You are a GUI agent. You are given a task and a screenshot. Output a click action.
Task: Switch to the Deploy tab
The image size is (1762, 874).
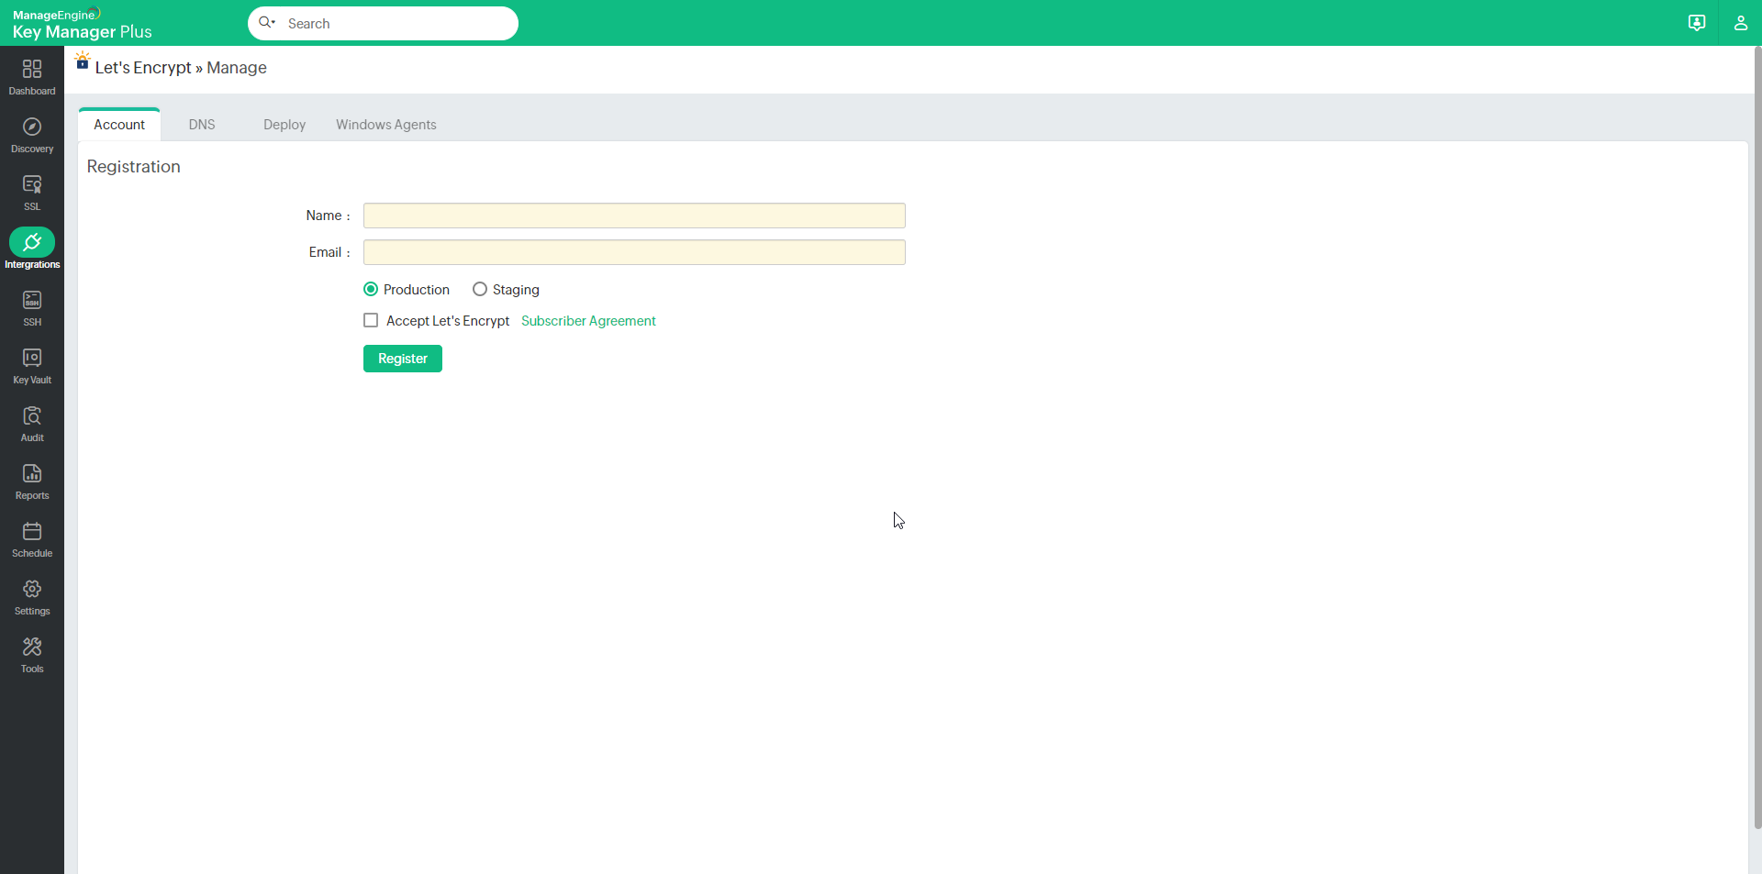[284, 125]
